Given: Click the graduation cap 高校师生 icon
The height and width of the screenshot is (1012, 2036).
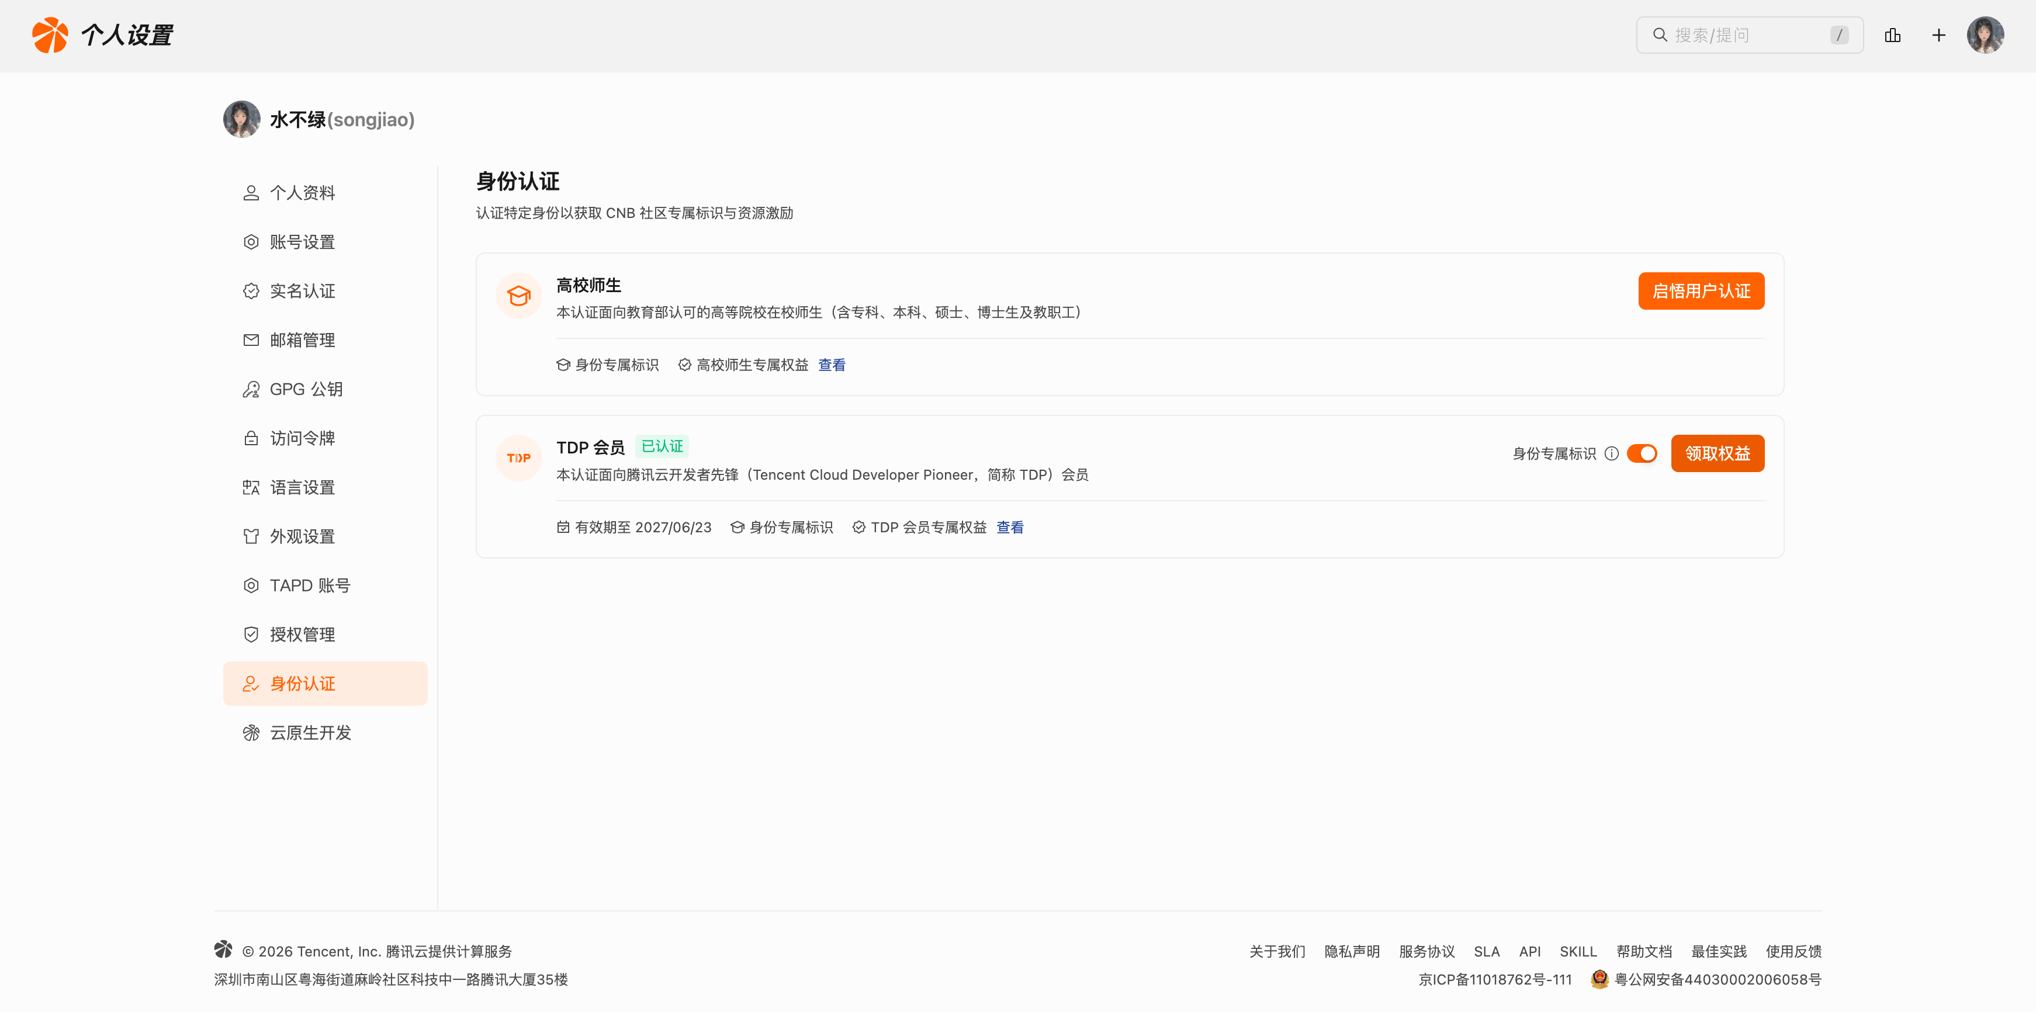Looking at the screenshot, I should point(518,296).
